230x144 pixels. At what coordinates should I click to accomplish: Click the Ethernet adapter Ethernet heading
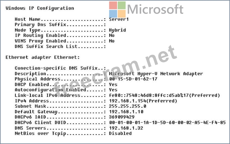[43, 57]
